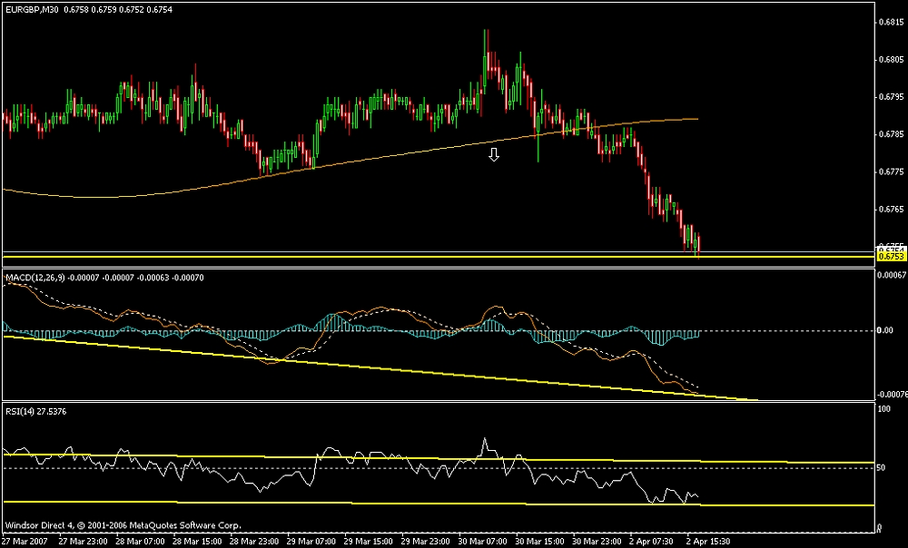Click the EURGBP,M30 chart title label
908x548 pixels.
click(32, 9)
